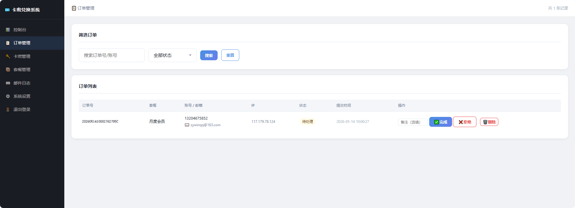Screen dimensions: 575x208
Task: Click the 共 1 条记录 count text
Action: point(558,8)
